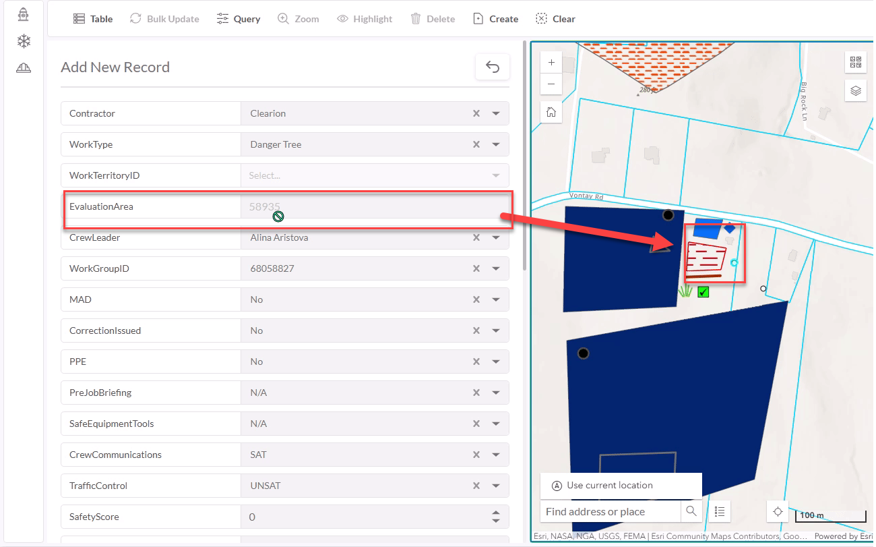Increase the SafetyScore value
The height and width of the screenshot is (547, 876).
(496, 513)
